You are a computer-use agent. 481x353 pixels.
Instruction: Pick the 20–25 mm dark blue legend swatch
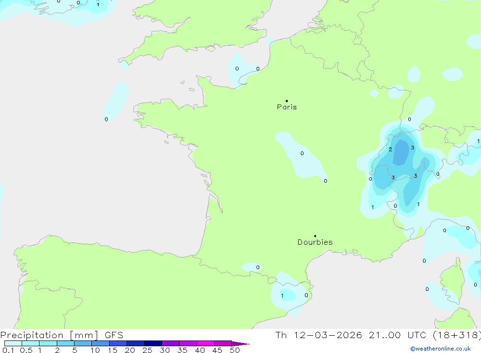tap(136, 343)
